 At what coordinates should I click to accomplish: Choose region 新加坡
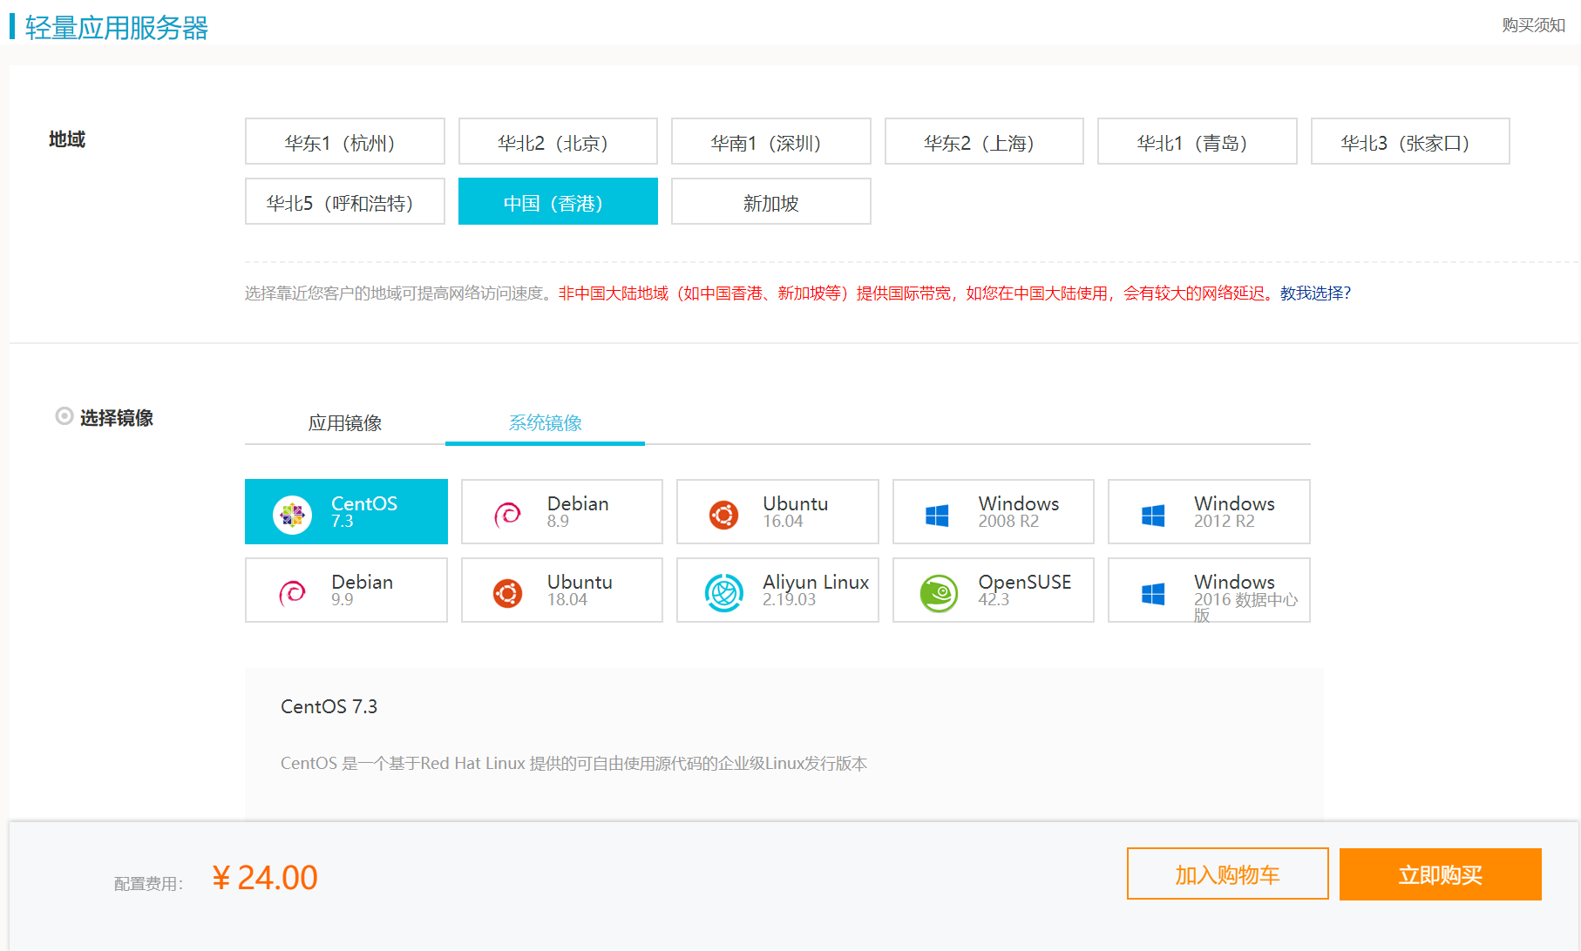(x=771, y=201)
